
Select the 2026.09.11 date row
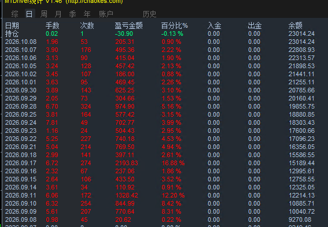[21, 195]
